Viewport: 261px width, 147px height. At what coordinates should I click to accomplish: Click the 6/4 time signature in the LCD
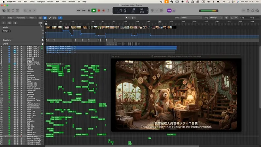point(142,9)
